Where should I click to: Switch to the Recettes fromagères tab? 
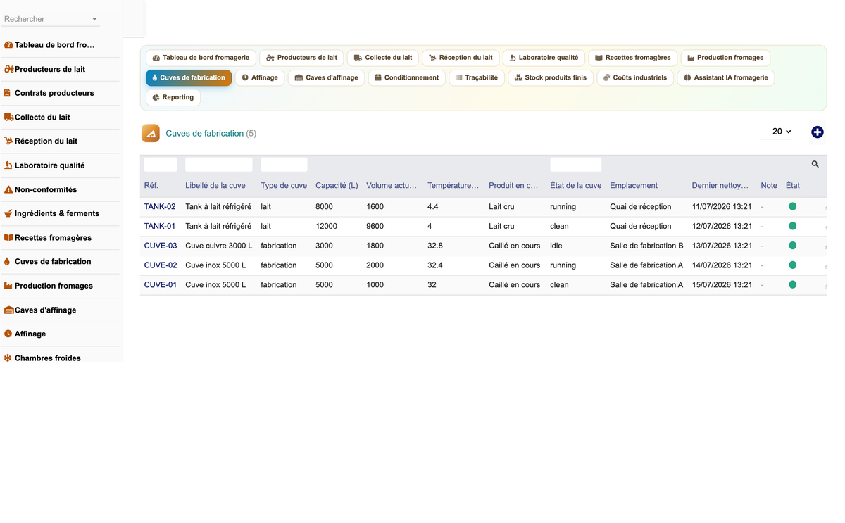tap(633, 58)
